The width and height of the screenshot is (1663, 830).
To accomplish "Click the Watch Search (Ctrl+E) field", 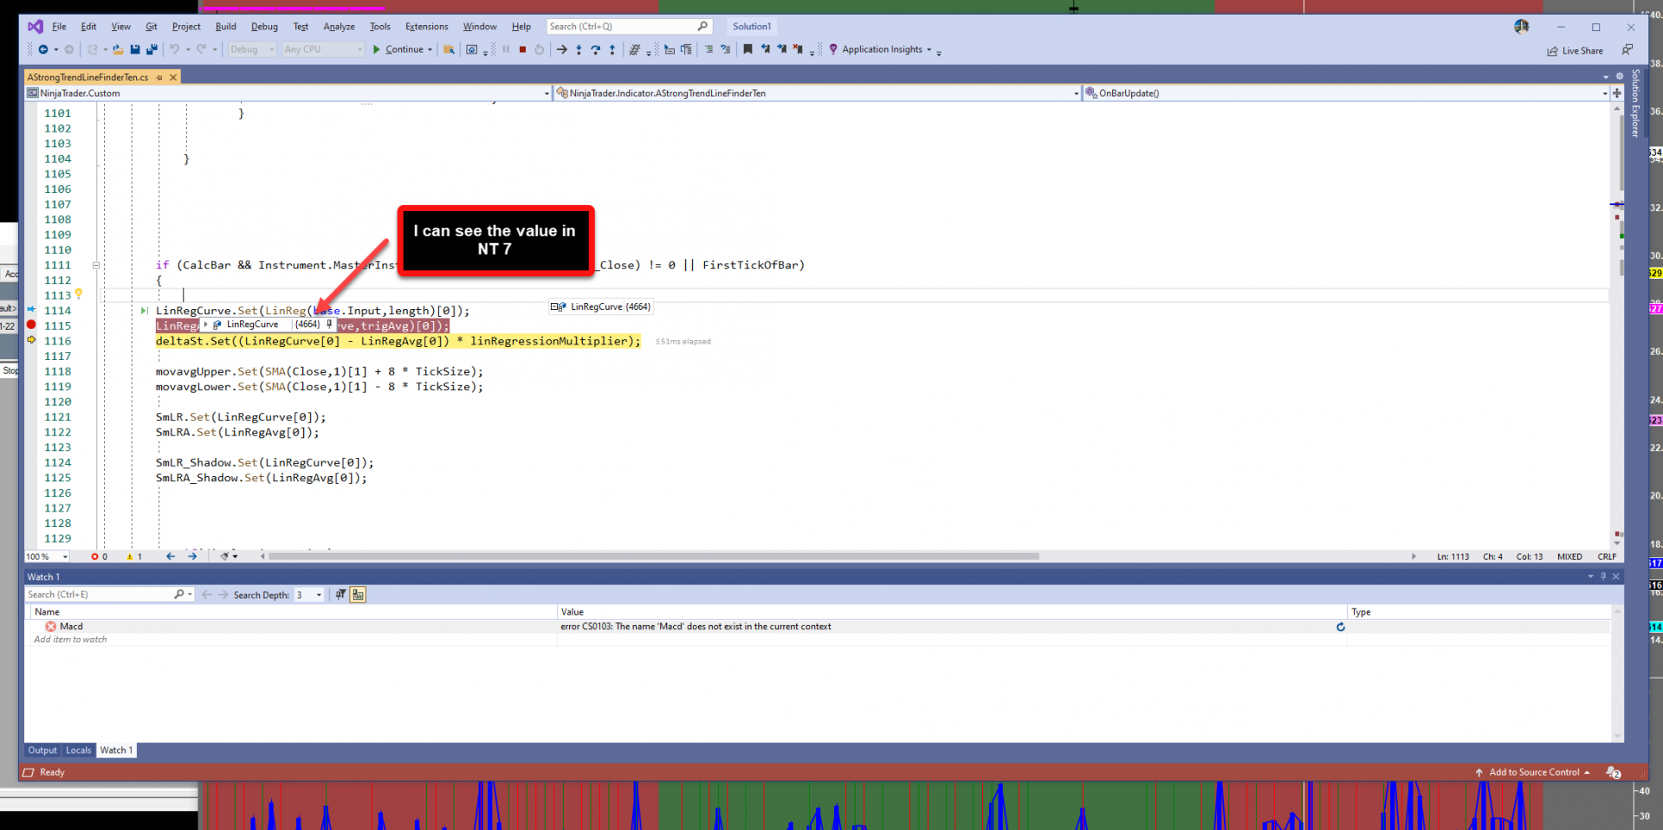I will click(109, 595).
